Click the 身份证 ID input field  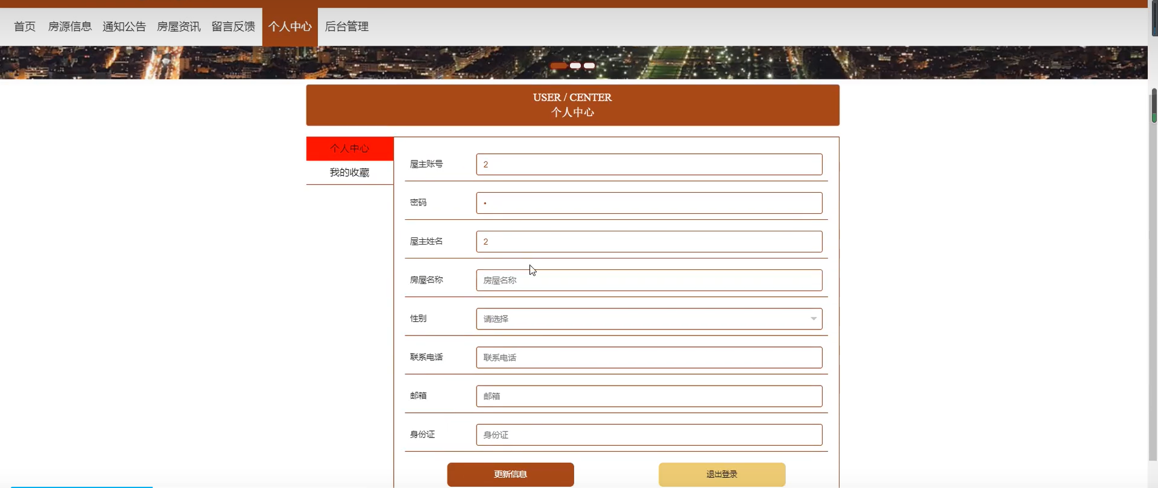tap(649, 434)
